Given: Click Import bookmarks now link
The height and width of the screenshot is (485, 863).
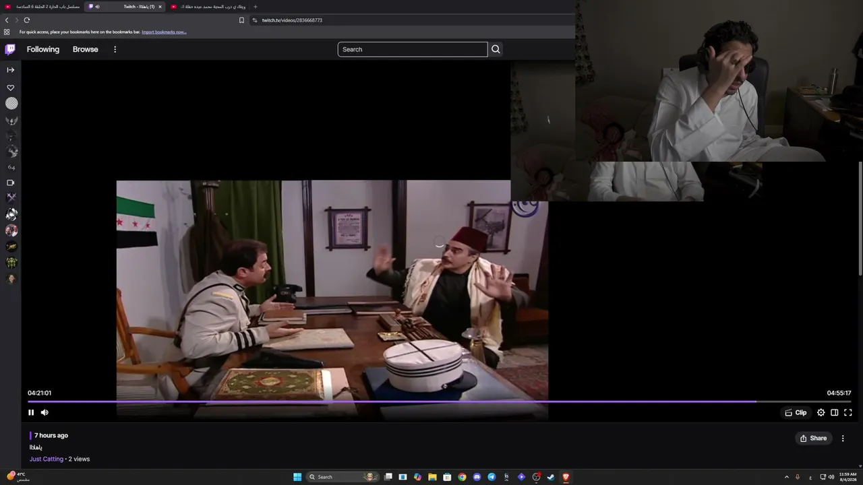Looking at the screenshot, I should (164, 32).
